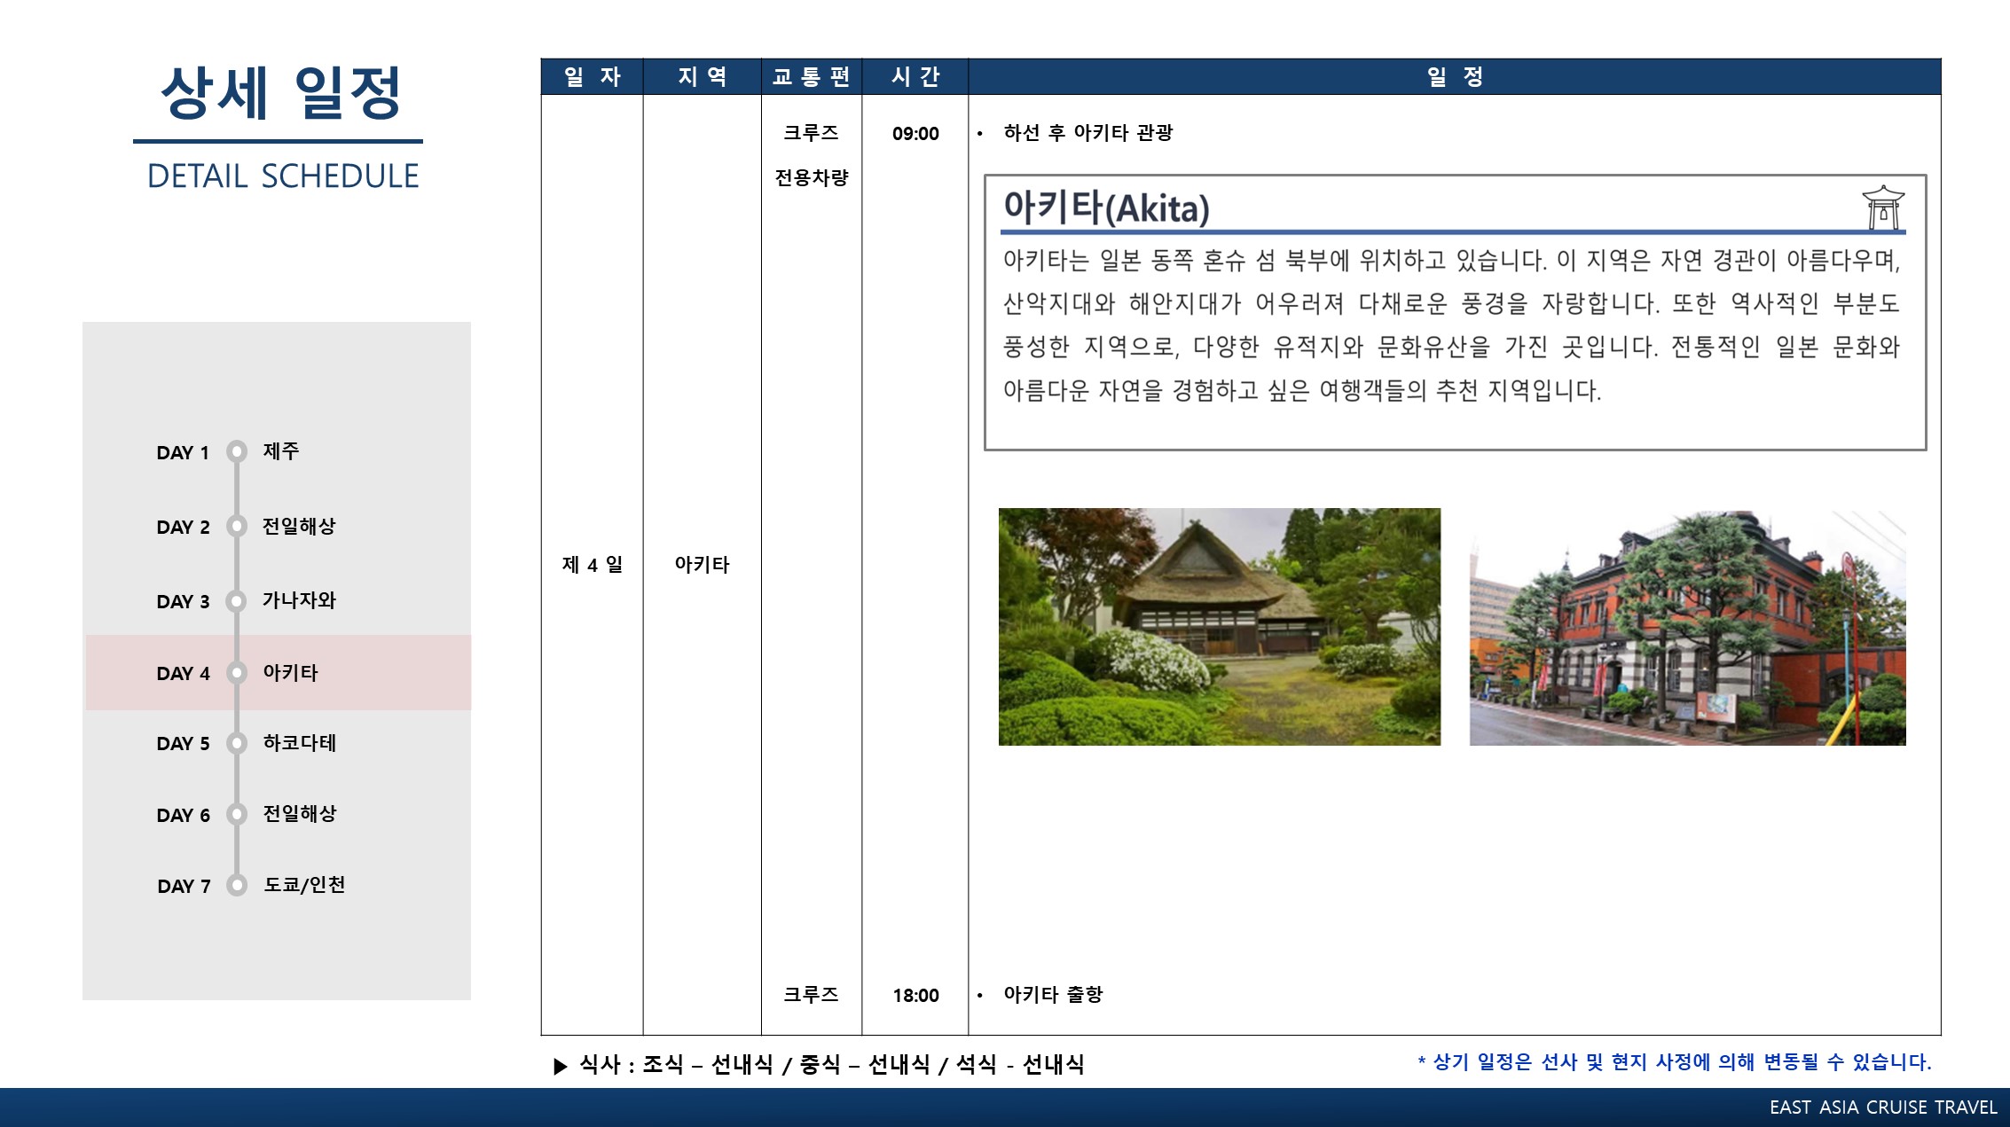Click the DETAIL SCHEDULE subtitle
This screenshot has width=2010, height=1127.
click(x=283, y=176)
